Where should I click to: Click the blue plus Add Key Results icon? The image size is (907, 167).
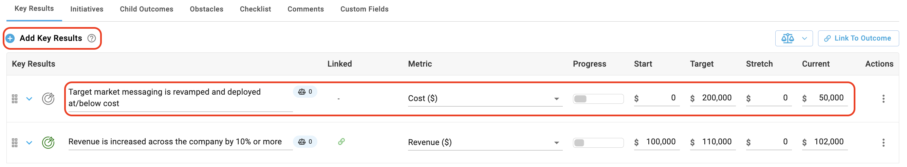[x=10, y=38]
